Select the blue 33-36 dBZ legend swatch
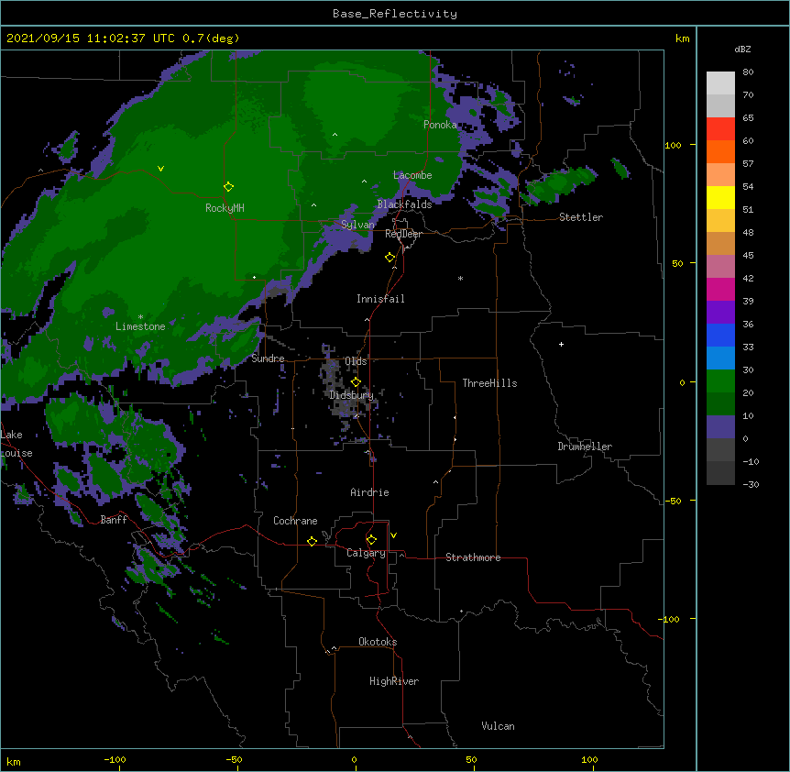Screen dimensions: 790x772 [x=720, y=335]
